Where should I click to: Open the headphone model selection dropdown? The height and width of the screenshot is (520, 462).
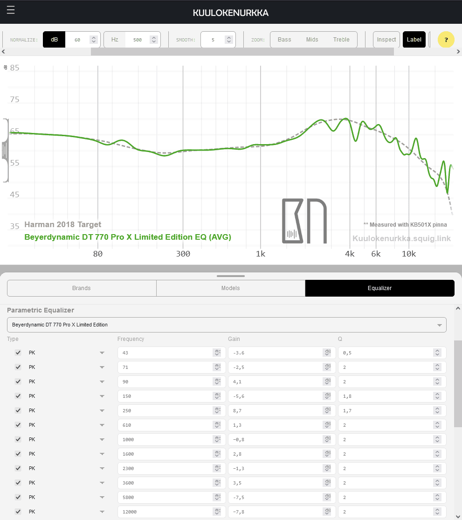tap(227, 325)
